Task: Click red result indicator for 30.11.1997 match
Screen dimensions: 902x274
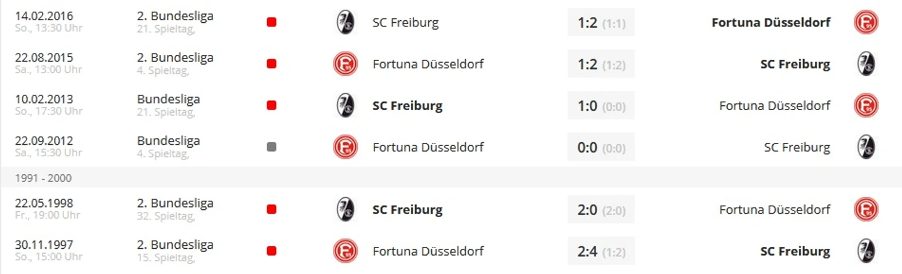Action: tap(271, 251)
